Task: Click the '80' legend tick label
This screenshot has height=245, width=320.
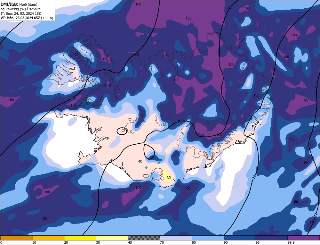Action: (194, 242)
